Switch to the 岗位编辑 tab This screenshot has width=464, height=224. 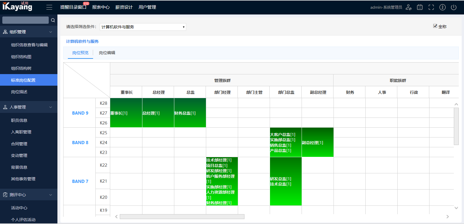click(x=107, y=53)
